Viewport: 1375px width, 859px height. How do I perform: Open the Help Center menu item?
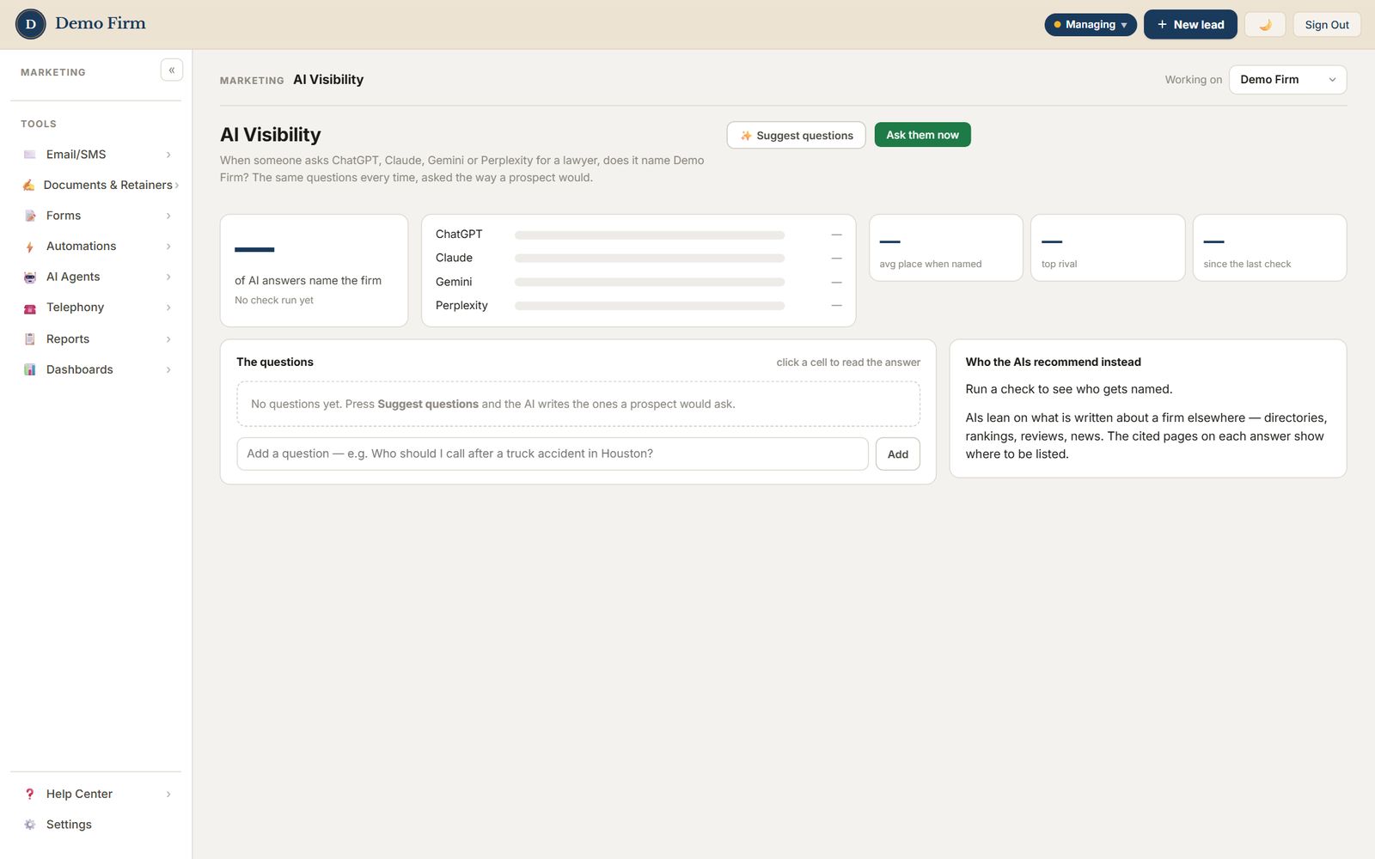point(96,794)
